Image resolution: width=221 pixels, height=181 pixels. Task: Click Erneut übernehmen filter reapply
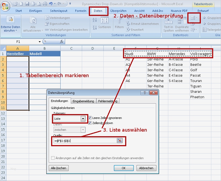(x=142, y=24)
